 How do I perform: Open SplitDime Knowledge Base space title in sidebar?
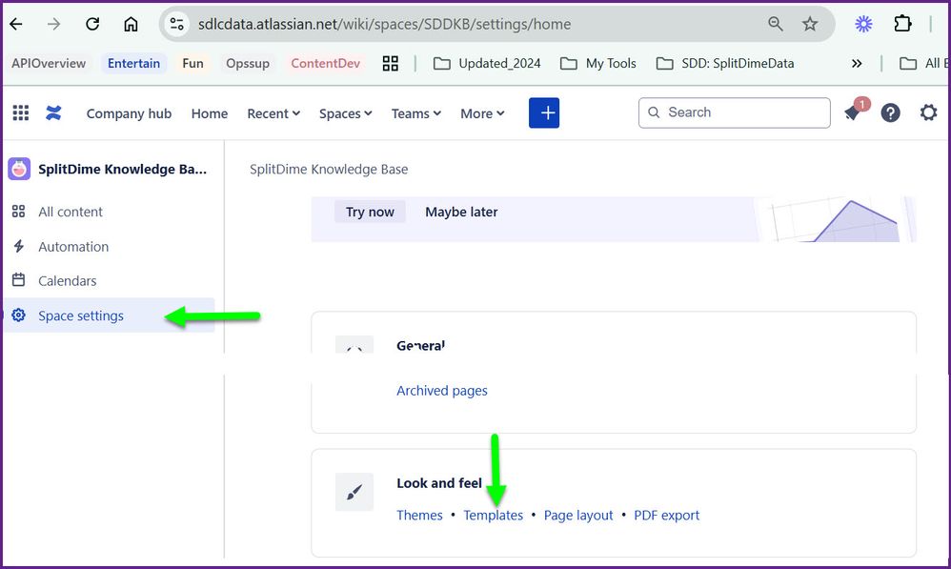pos(123,170)
